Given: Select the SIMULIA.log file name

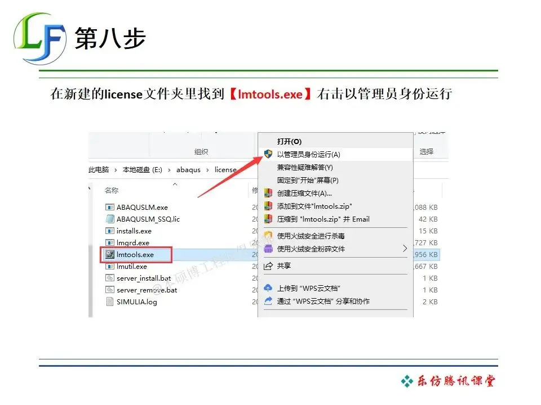Looking at the screenshot, I should point(136,302).
